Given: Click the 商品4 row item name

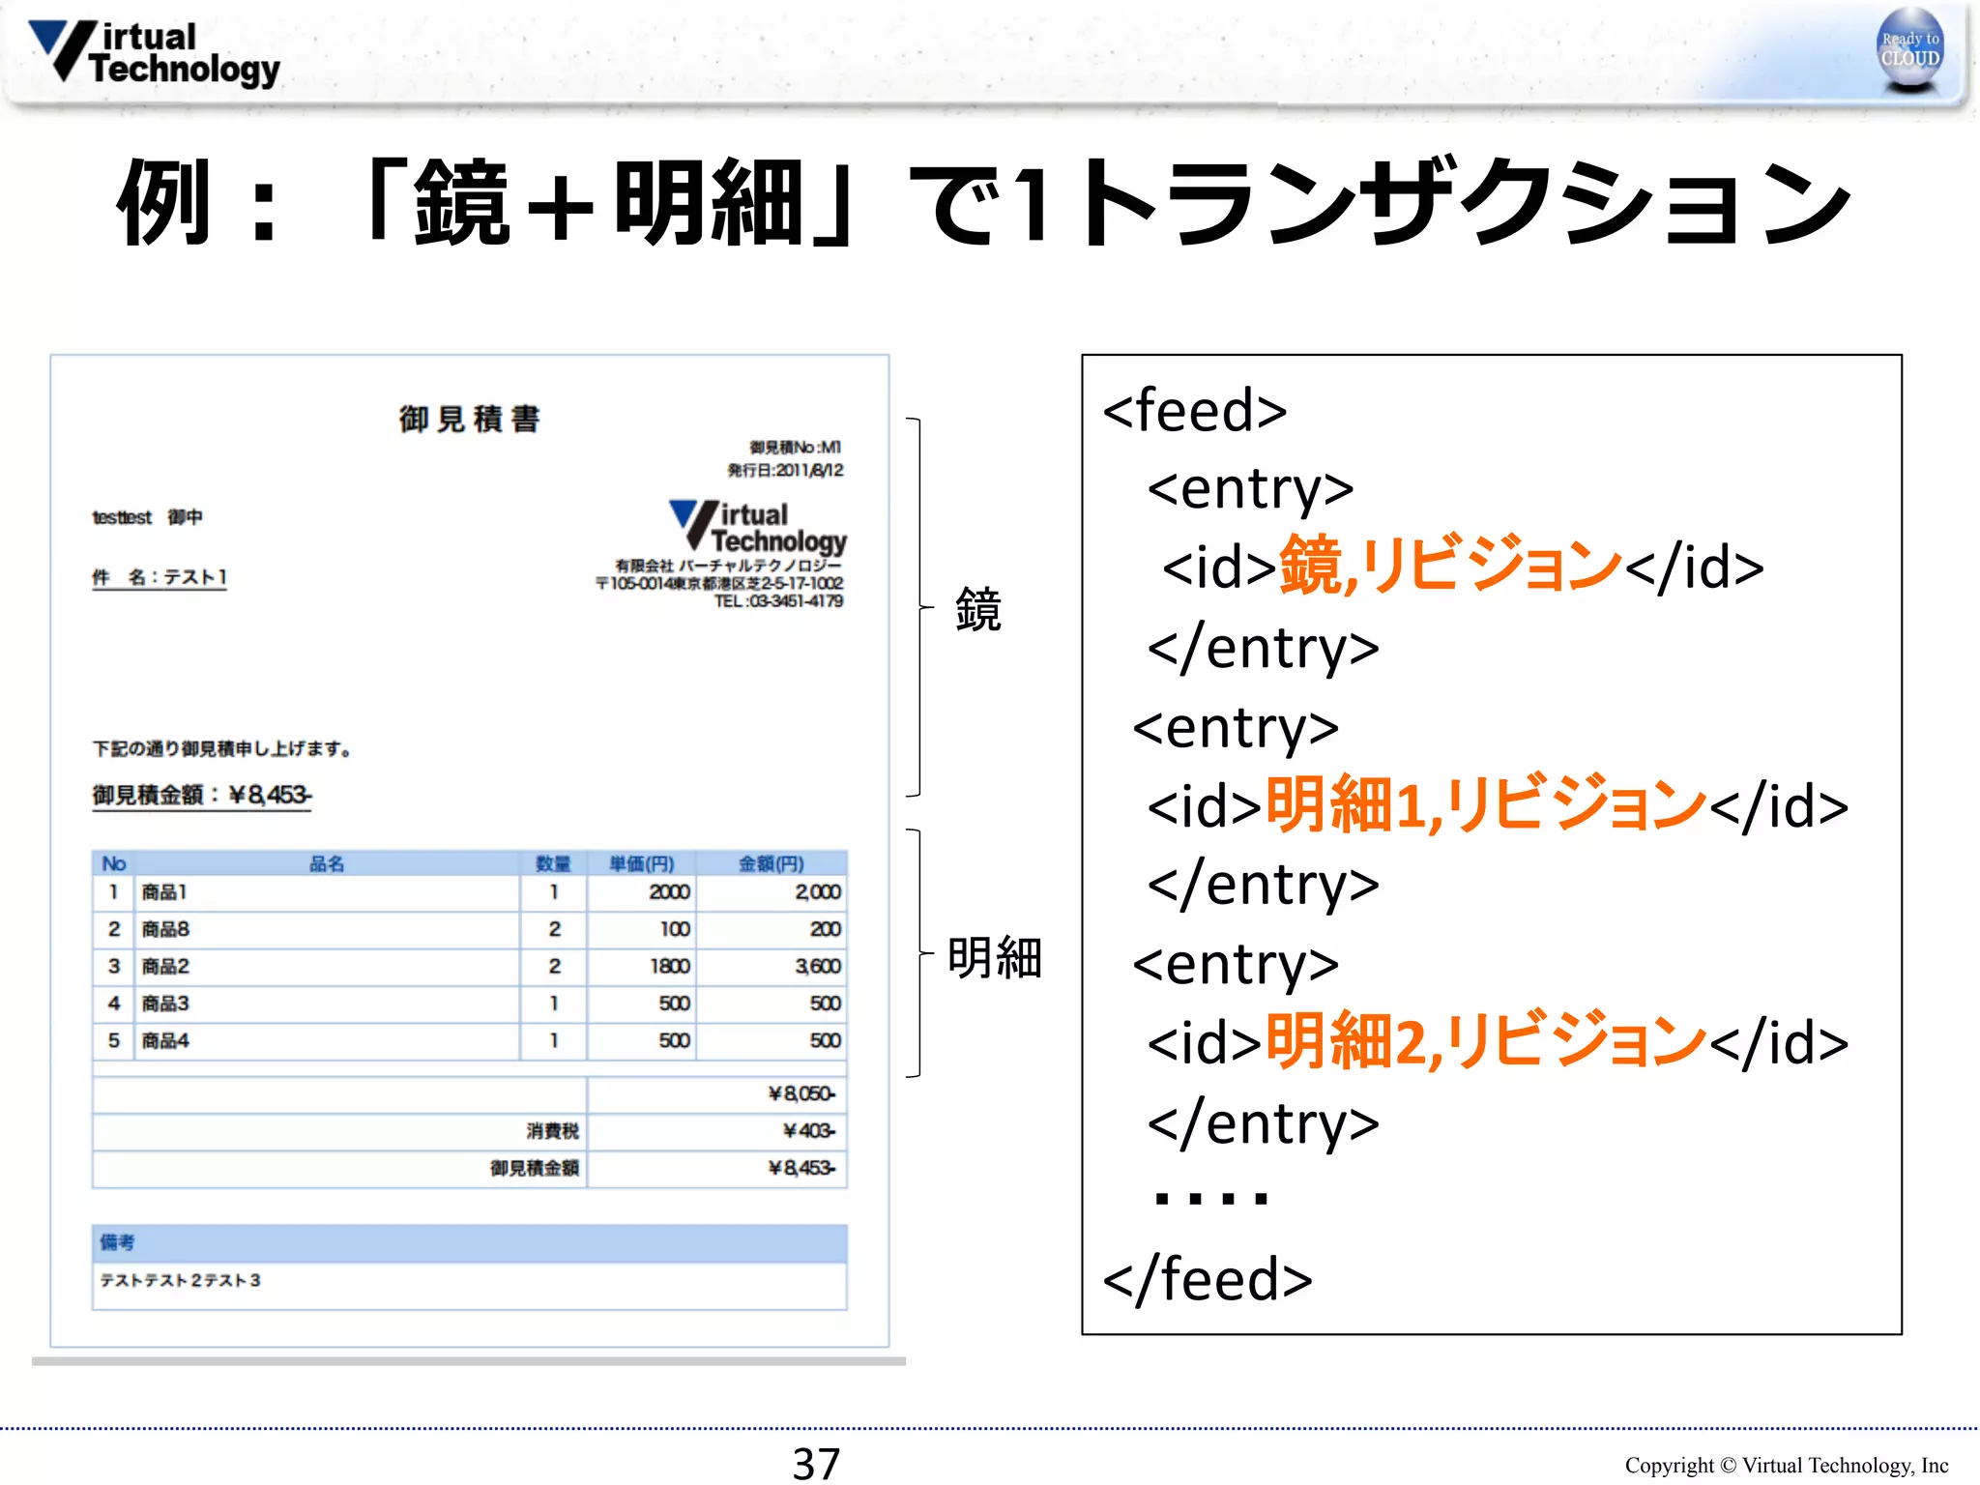Looking at the screenshot, I should point(165,1040).
